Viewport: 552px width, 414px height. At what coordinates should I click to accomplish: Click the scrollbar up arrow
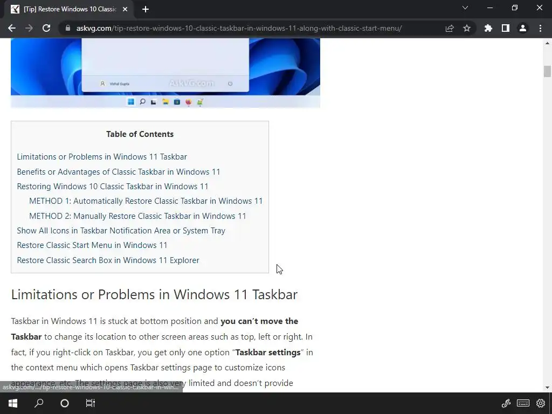click(x=547, y=43)
